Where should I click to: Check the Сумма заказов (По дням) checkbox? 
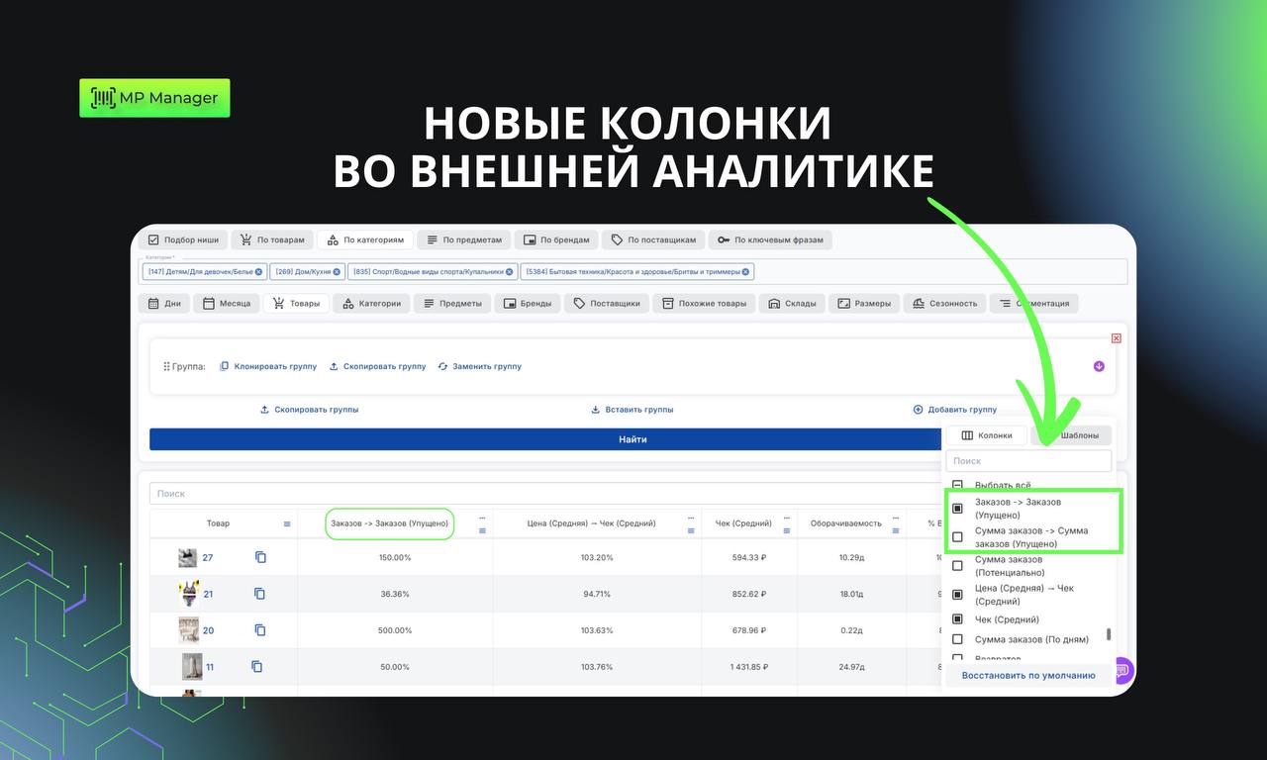[x=957, y=639]
